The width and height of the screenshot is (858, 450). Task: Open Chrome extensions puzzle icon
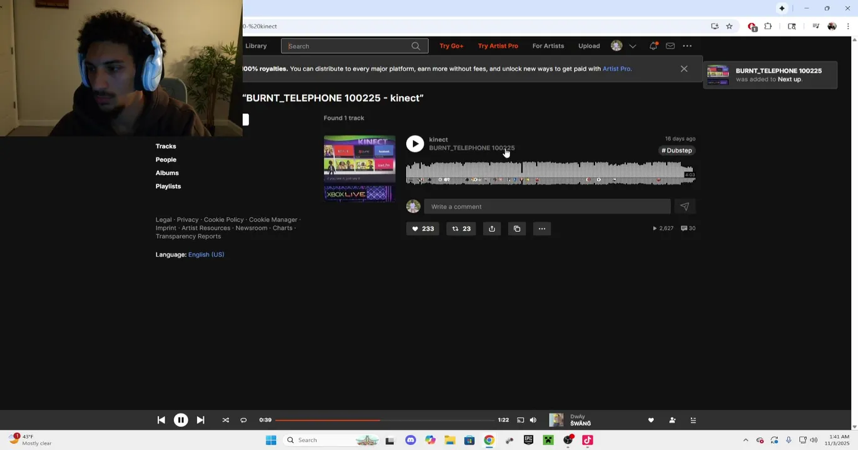click(768, 26)
